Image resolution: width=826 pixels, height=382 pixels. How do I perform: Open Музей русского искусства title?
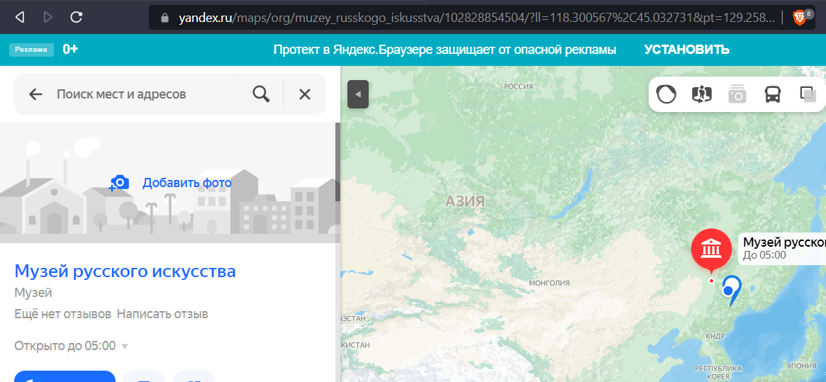coord(125,271)
